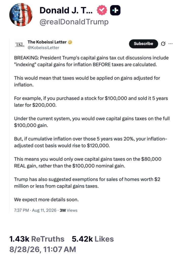This screenshot has height=260, width=186.
Task: Click the black plus follow icon
Action: click(115, 10)
